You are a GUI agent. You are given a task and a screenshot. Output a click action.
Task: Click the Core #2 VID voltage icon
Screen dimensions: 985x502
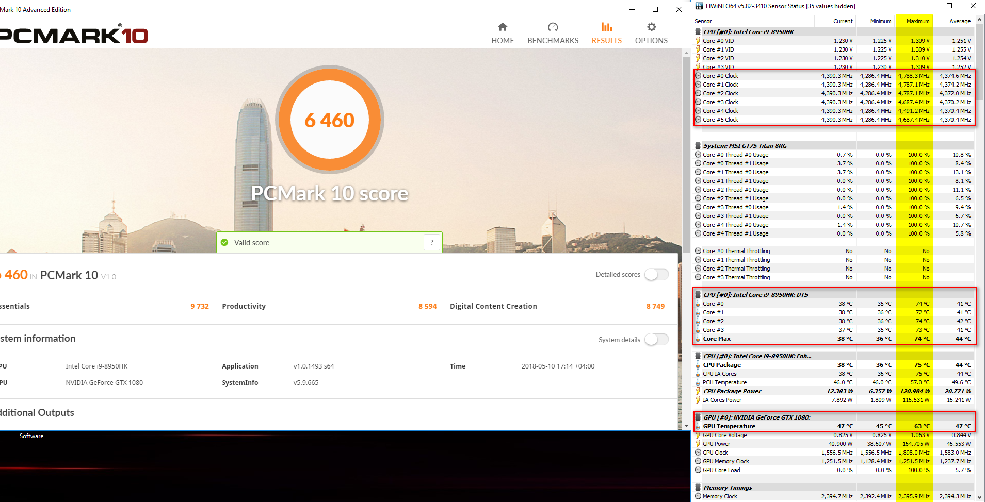pyautogui.click(x=698, y=58)
